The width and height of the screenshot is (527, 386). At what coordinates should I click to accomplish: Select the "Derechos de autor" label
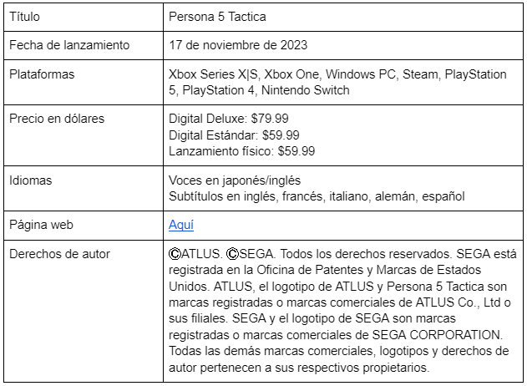(x=59, y=254)
